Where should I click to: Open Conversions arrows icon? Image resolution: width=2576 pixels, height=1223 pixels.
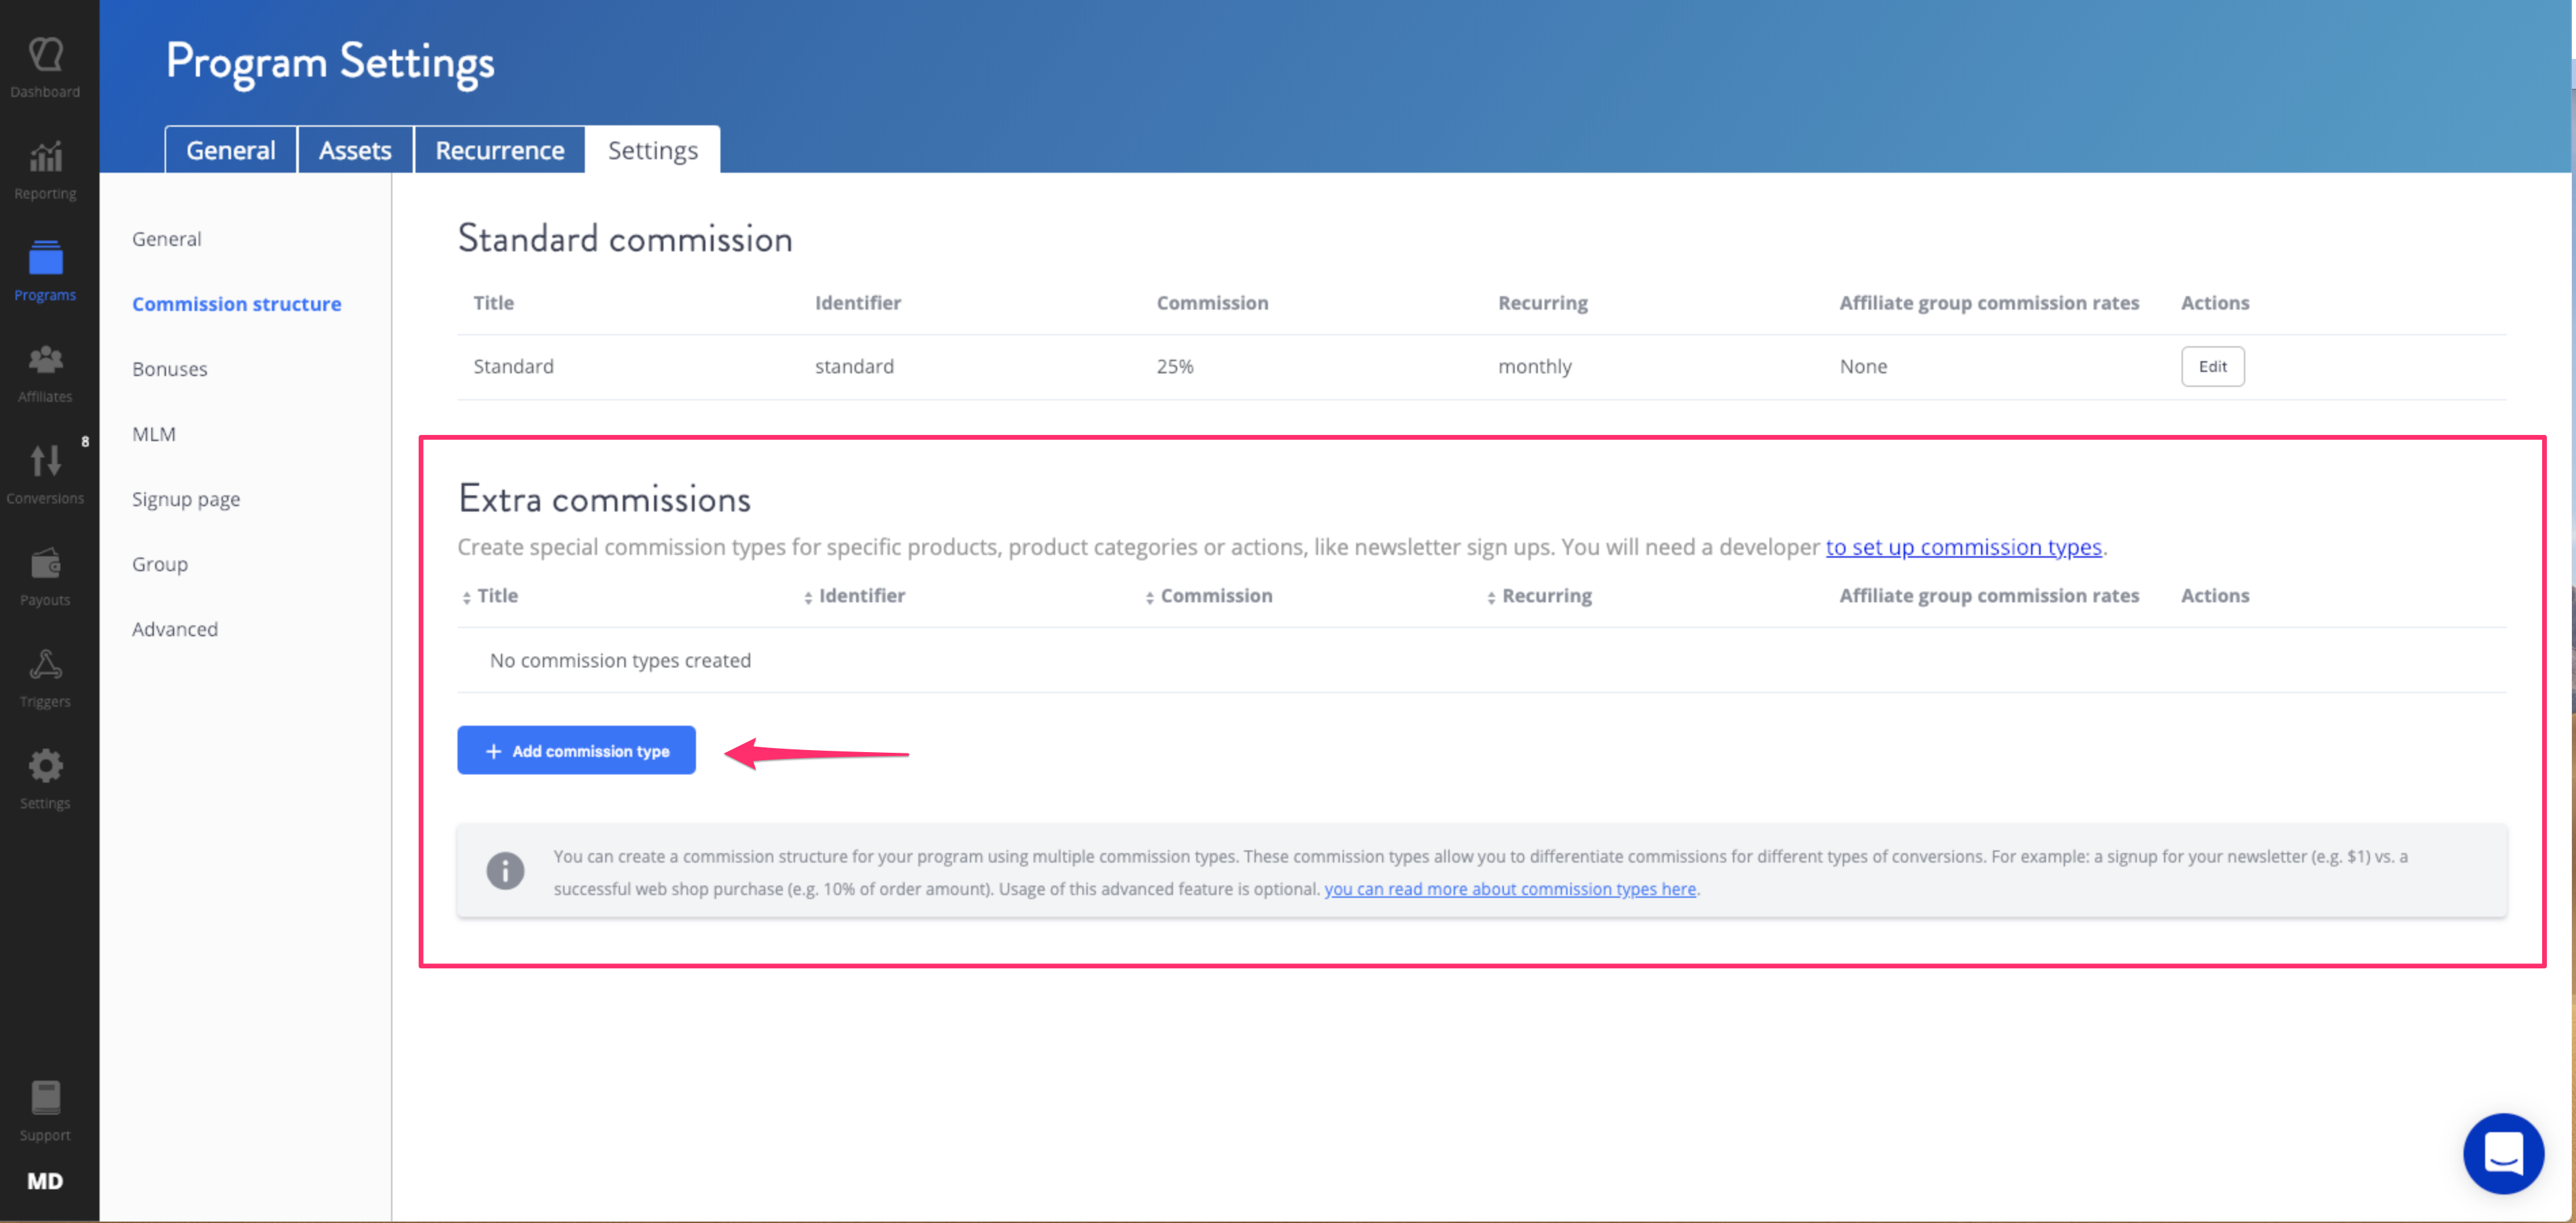point(45,462)
